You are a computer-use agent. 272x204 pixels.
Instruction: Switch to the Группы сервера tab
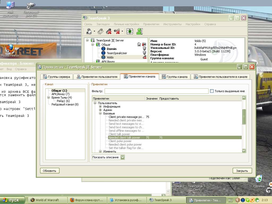pos(56,77)
